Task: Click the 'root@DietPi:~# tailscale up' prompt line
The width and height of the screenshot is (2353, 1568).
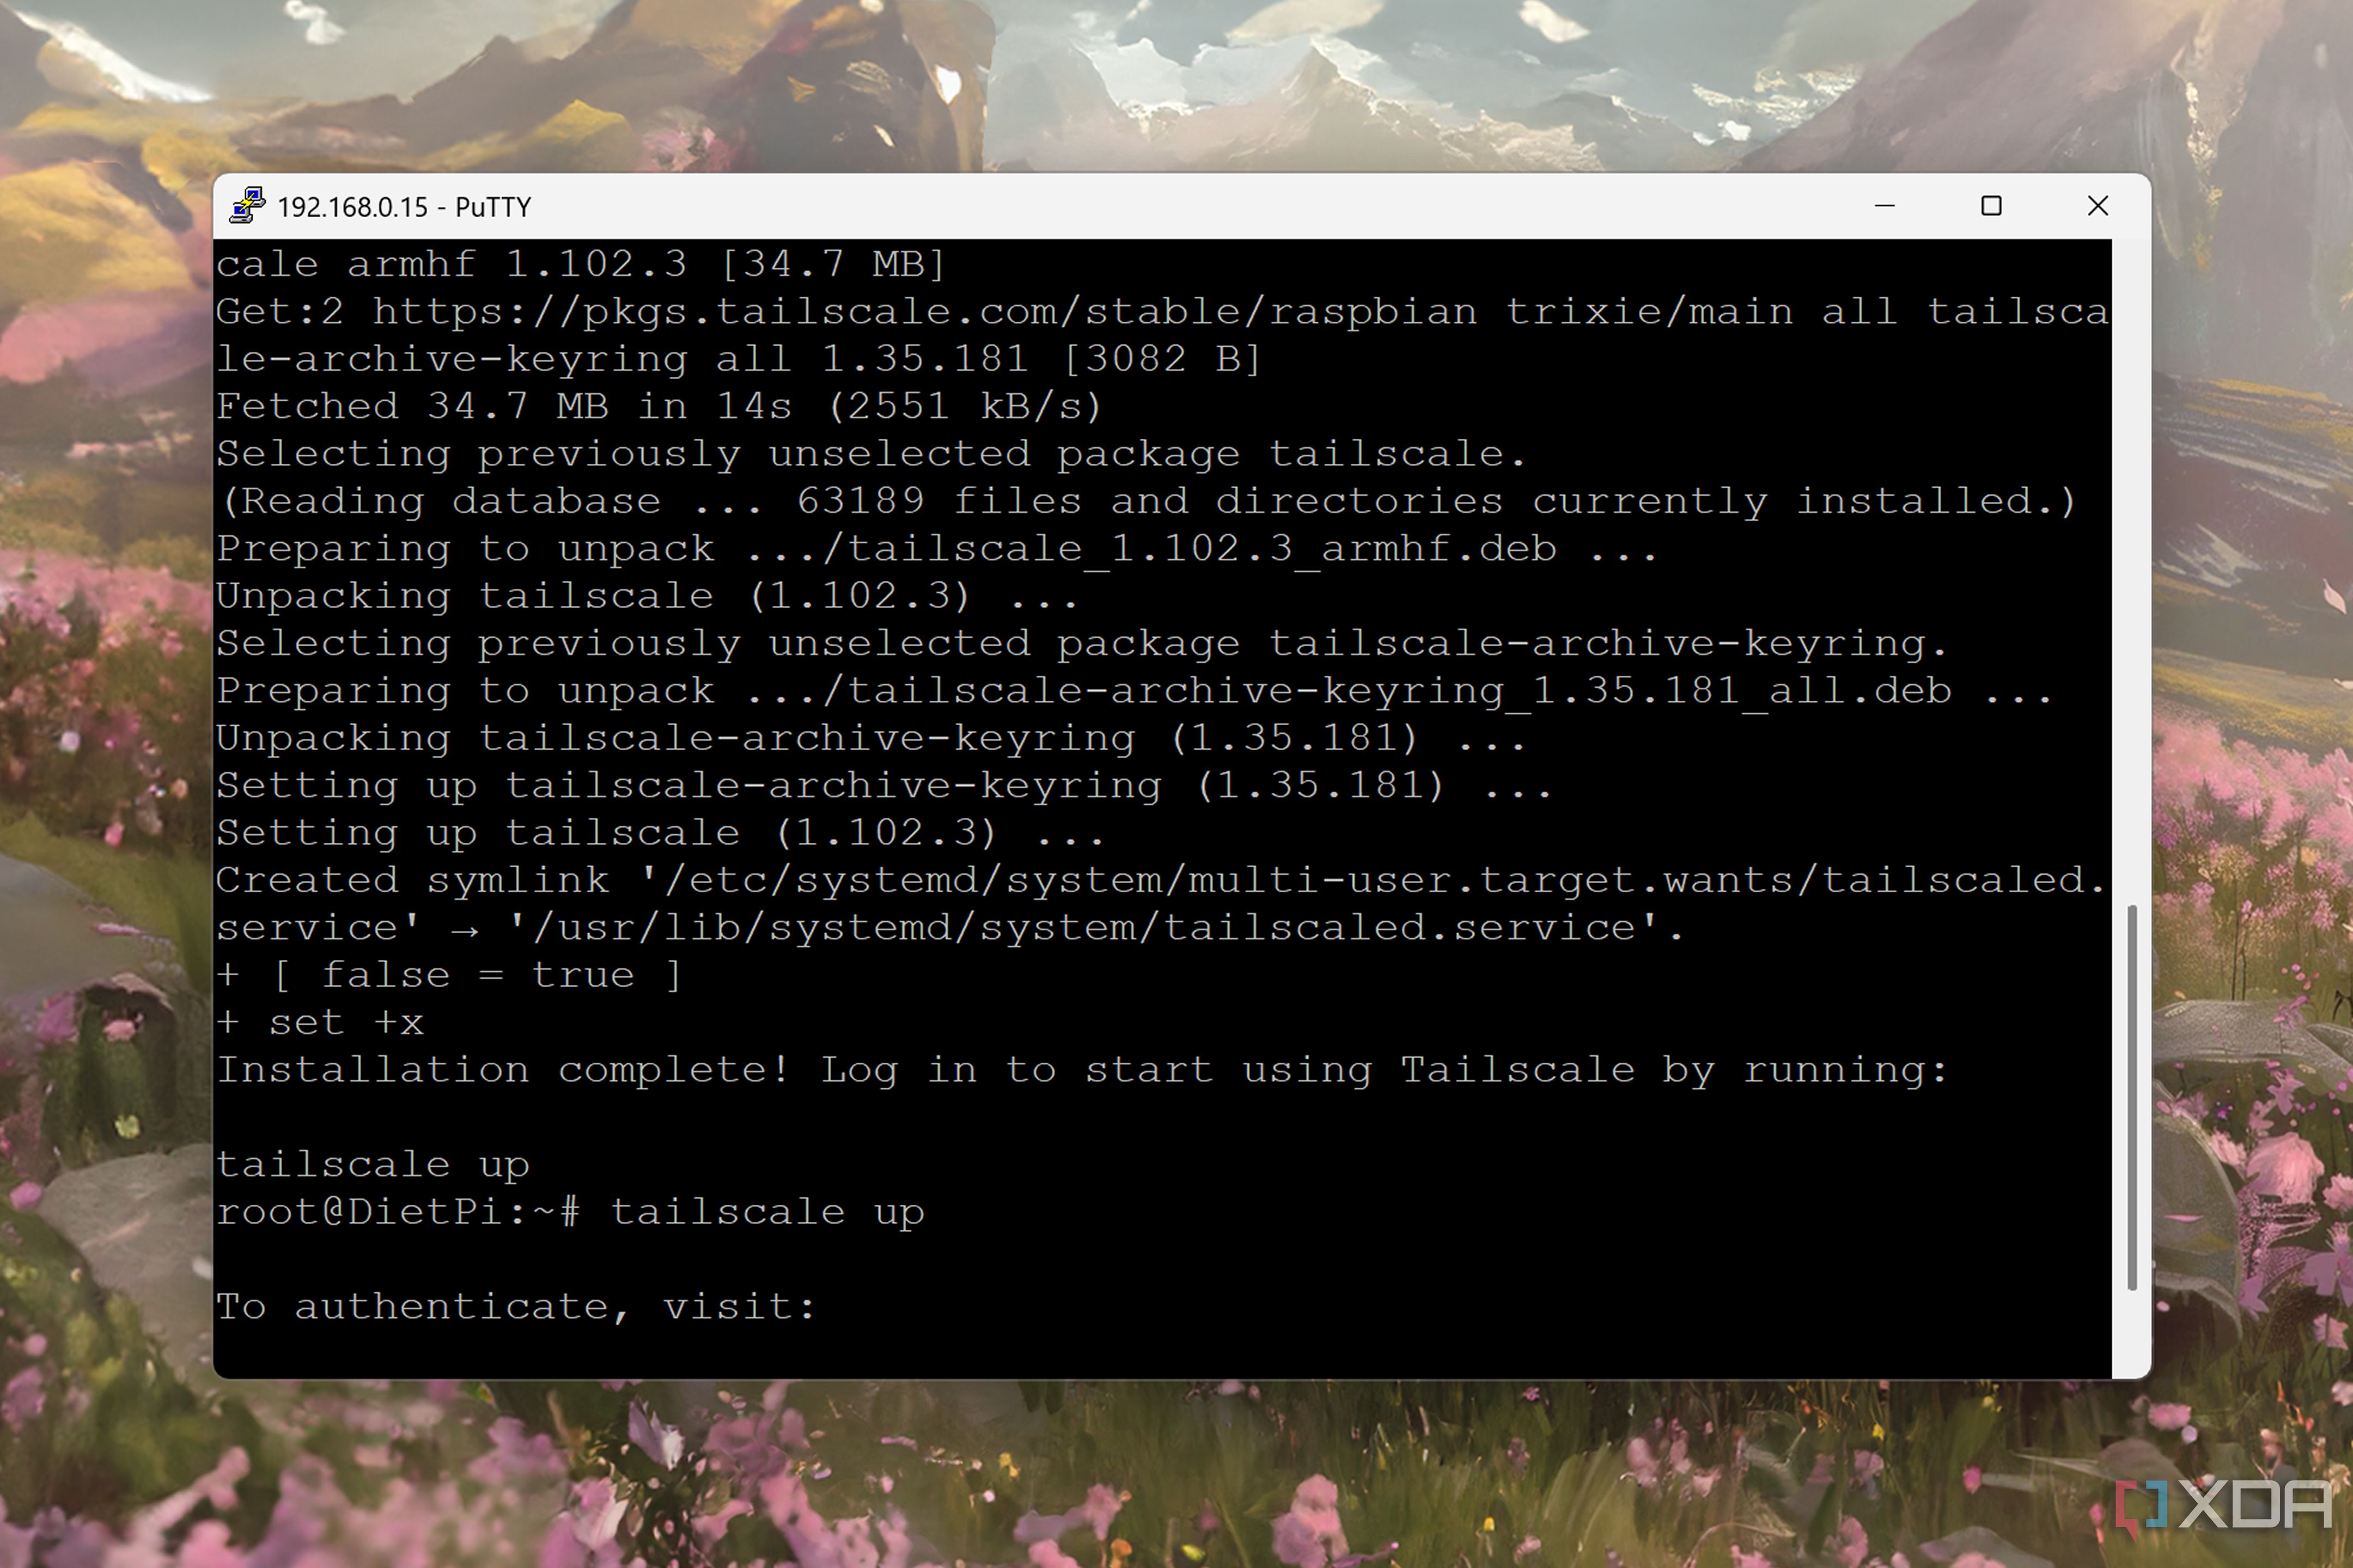Action: (x=570, y=1212)
